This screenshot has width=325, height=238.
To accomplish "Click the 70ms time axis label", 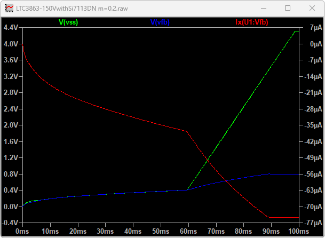I will click(x=216, y=232).
